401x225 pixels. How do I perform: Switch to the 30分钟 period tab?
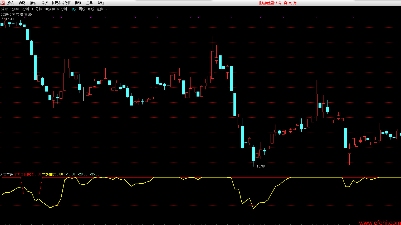click(x=50, y=9)
